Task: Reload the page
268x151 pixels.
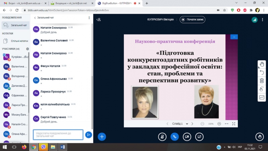Action: click(x=17, y=10)
